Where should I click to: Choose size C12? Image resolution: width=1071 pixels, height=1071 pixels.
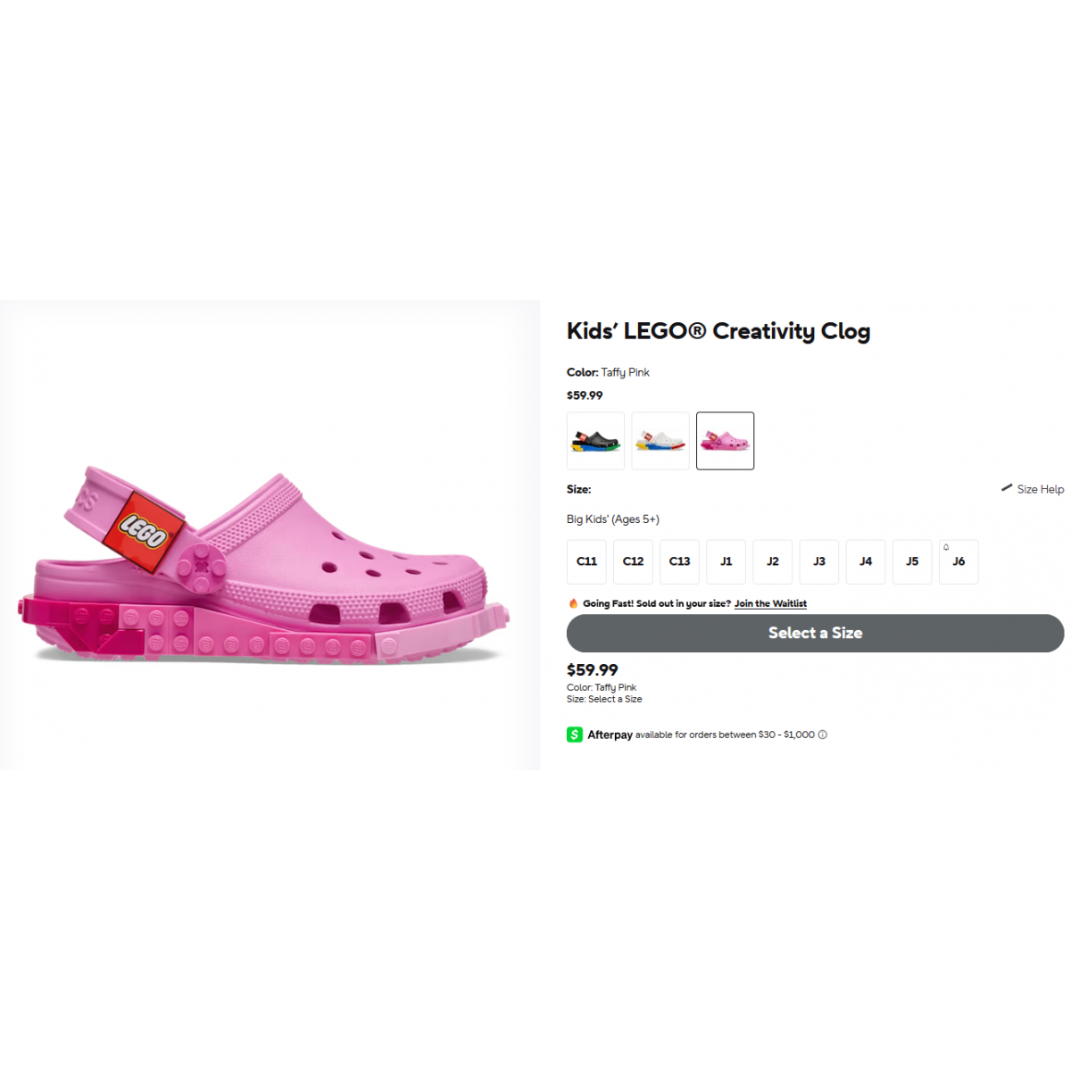633,561
